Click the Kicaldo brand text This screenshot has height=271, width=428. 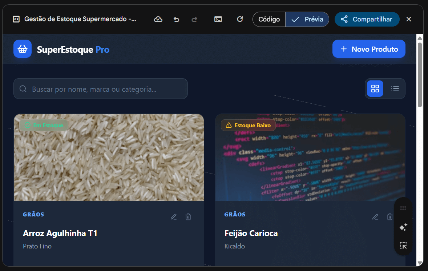[x=234, y=246]
